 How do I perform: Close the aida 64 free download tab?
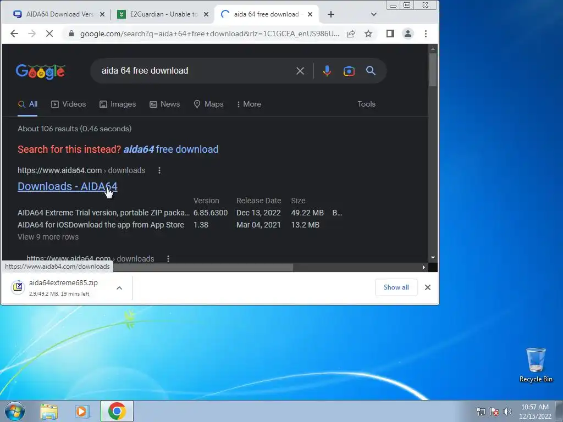tap(310, 14)
